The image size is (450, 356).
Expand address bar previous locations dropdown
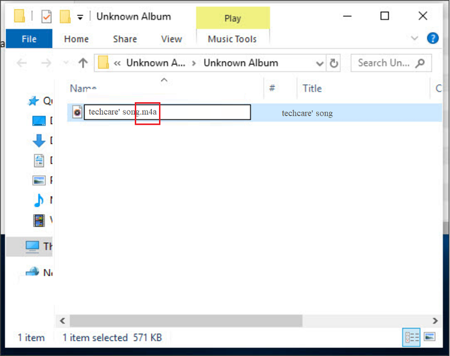coord(320,63)
